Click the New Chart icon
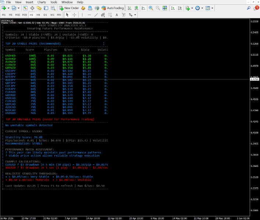The image size is (260, 220). (x=4, y=8)
